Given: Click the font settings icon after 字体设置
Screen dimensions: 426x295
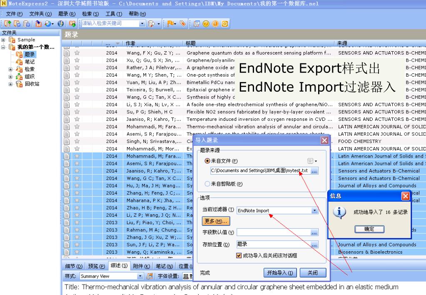Looking at the screenshot, I should [186, 276].
